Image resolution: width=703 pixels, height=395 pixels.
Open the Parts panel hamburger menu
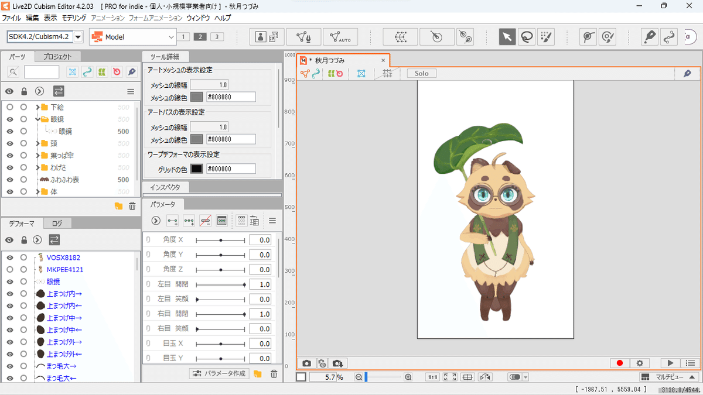click(x=131, y=91)
